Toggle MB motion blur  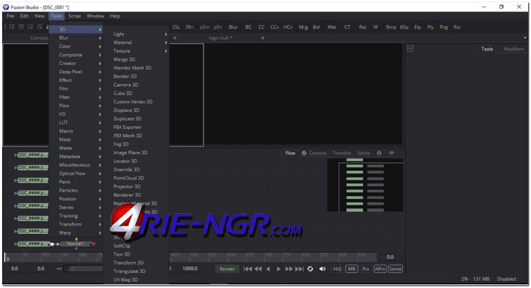click(x=352, y=269)
